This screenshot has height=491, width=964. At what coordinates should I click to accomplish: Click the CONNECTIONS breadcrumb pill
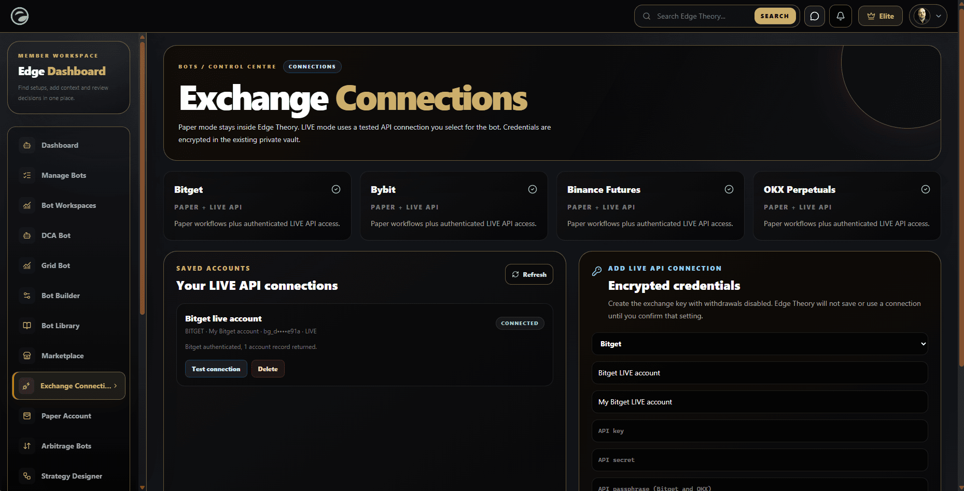[x=312, y=66]
